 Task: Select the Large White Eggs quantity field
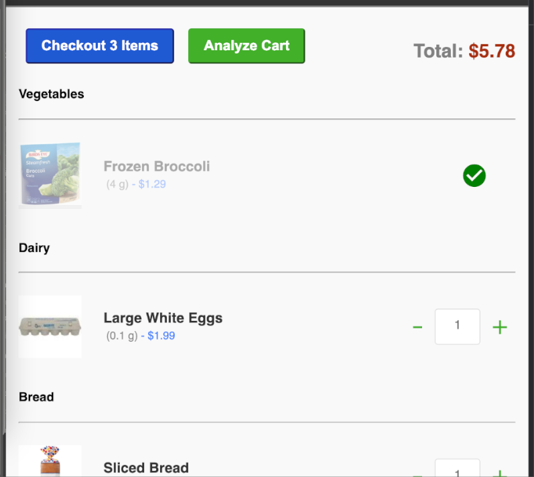pos(458,326)
